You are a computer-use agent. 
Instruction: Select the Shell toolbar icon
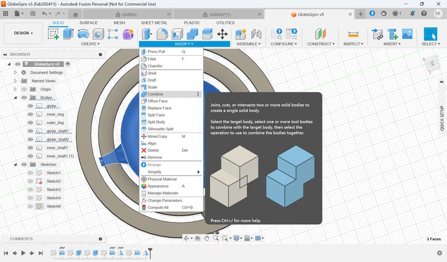(x=177, y=34)
